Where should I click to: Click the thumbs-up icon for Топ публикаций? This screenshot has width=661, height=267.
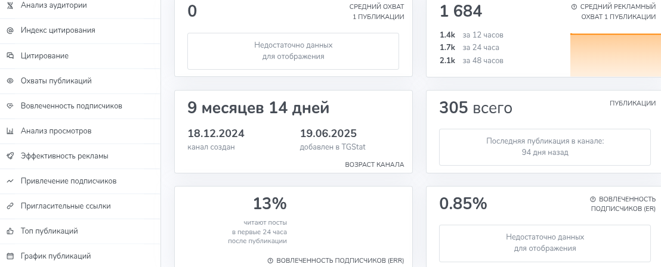[x=10, y=231]
